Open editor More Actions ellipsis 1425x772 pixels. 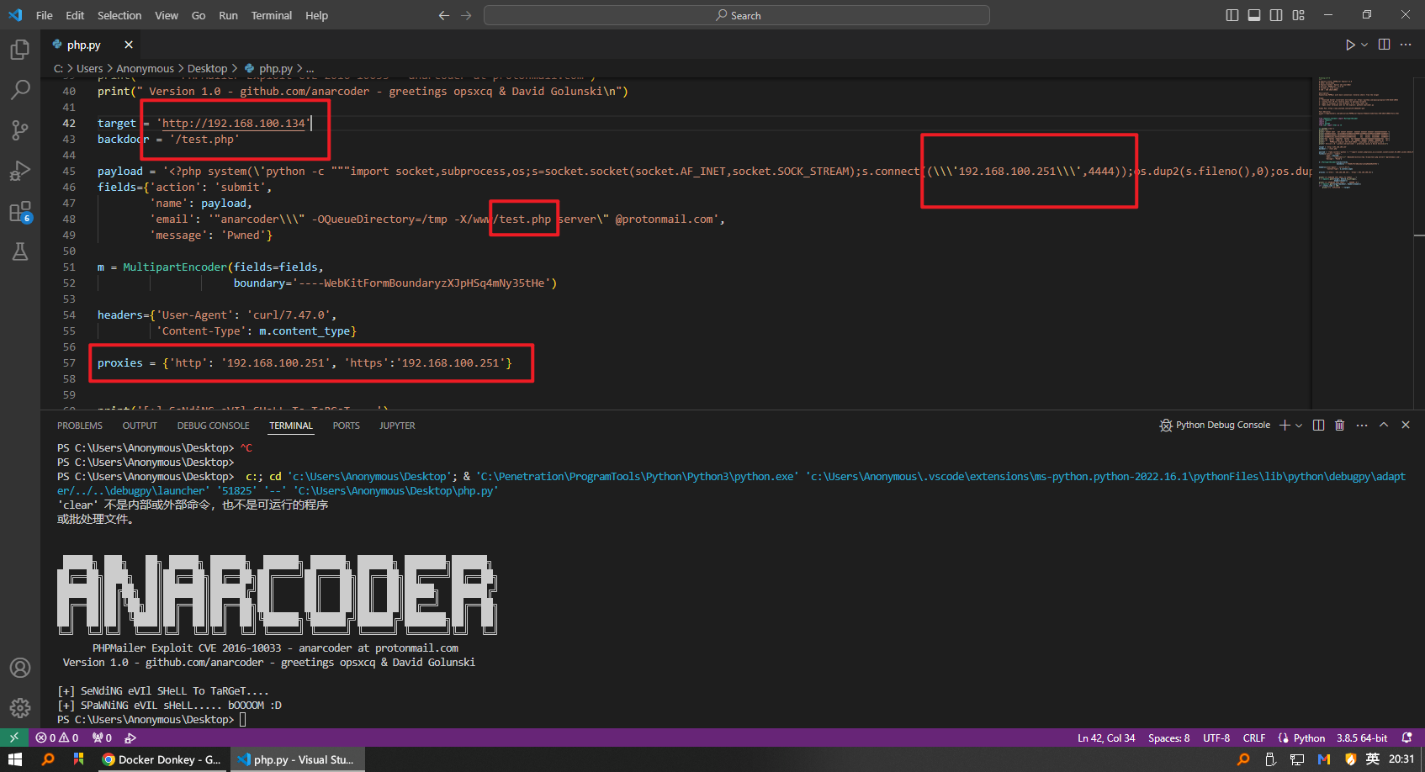click(1406, 45)
